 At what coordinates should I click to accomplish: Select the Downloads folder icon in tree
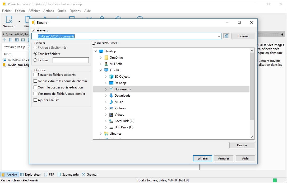click(x=111, y=96)
